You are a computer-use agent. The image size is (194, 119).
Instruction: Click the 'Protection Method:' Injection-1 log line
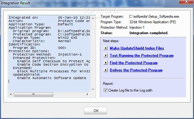tap(47, 54)
